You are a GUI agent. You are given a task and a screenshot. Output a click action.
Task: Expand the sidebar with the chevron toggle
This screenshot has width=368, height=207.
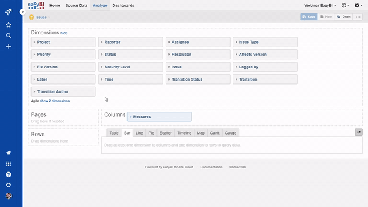(22, 11)
